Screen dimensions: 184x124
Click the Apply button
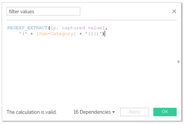[x=135, y=112]
